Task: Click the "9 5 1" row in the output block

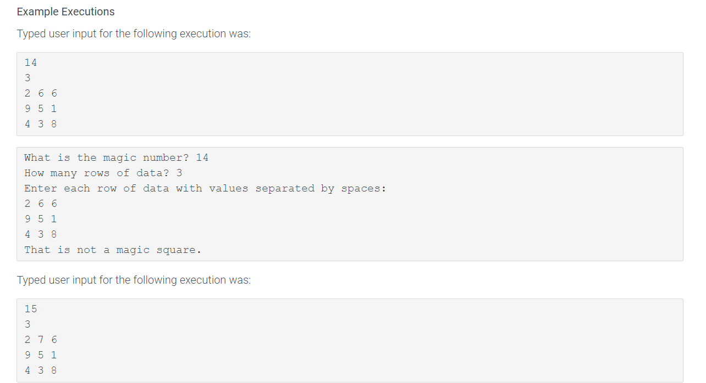Action: pyautogui.click(x=41, y=219)
